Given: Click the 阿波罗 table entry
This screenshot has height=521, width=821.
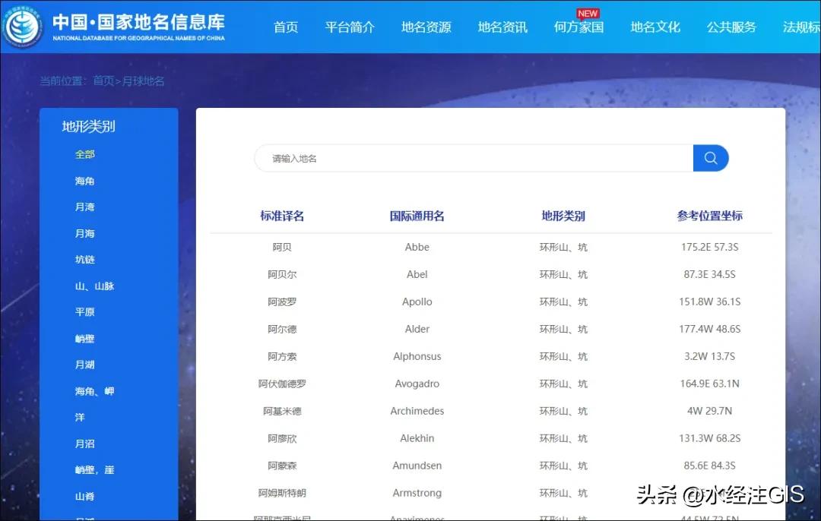Looking at the screenshot, I should (x=282, y=302).
